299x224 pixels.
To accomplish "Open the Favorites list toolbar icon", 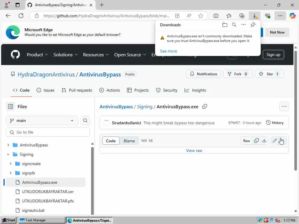I will pyautogui.click(x=229, y=16).
